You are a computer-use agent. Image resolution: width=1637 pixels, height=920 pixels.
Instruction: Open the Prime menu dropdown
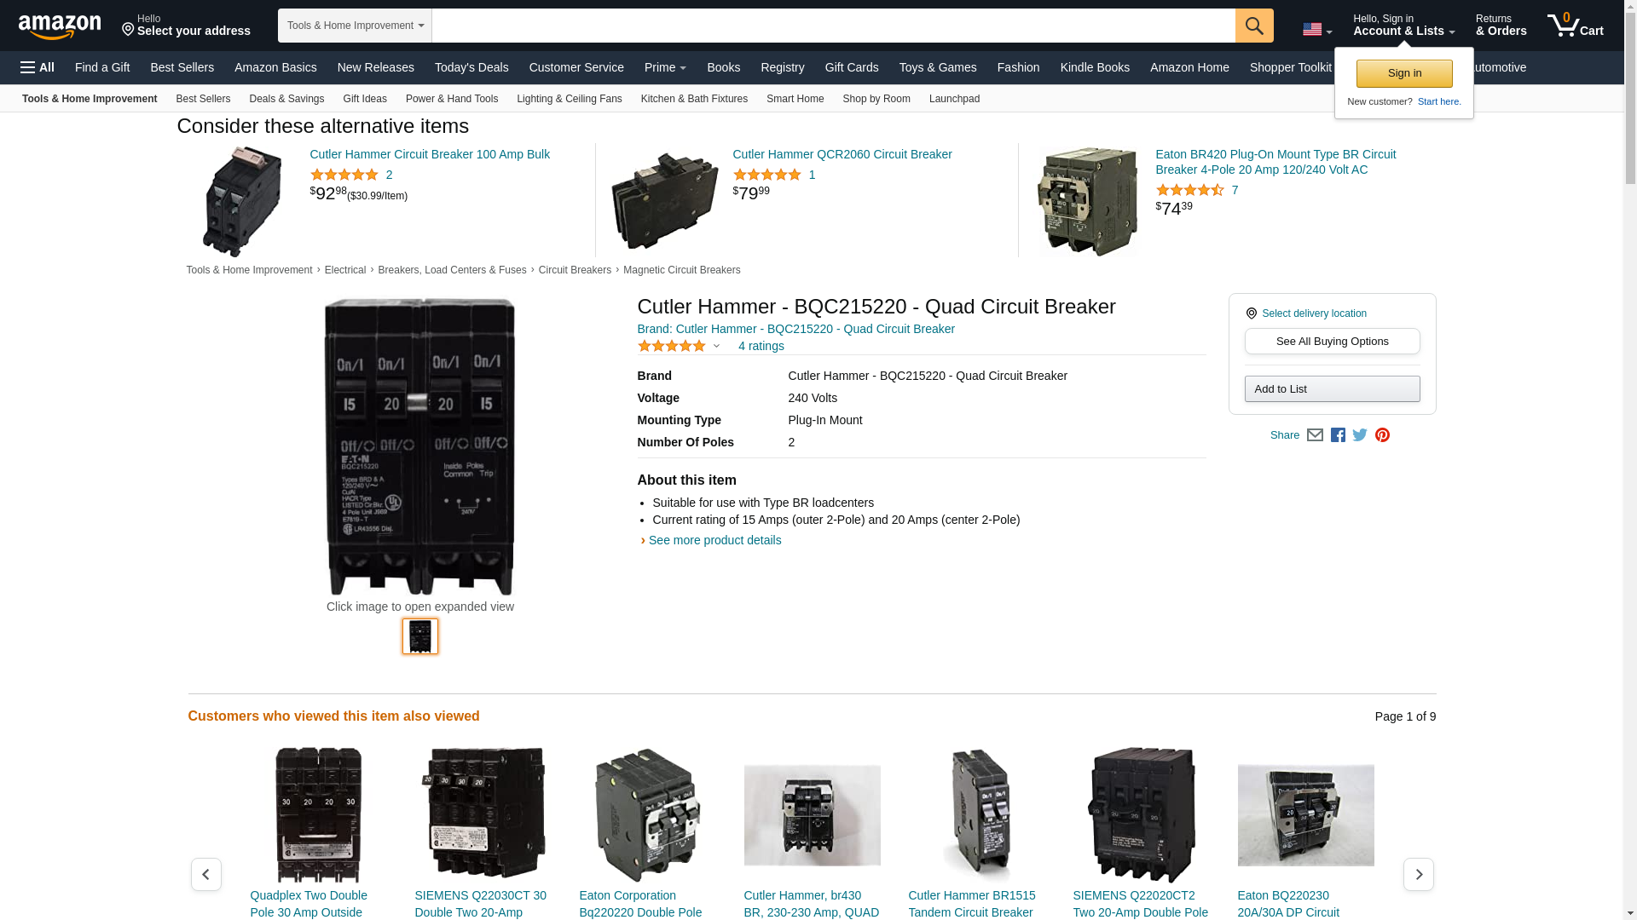[665, 67]
